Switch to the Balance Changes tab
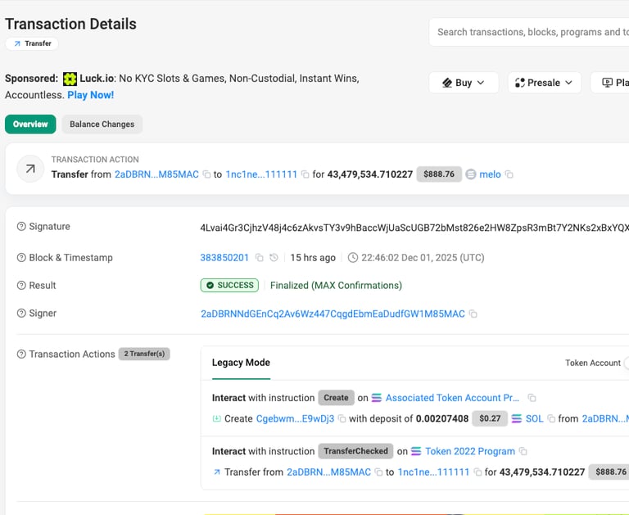This screenshot has width=629, height=515. click(x=102, y=124)
